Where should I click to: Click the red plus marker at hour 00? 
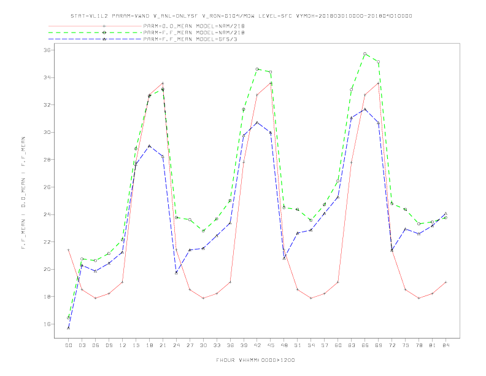pyautogui.click(x=69, y=249)
